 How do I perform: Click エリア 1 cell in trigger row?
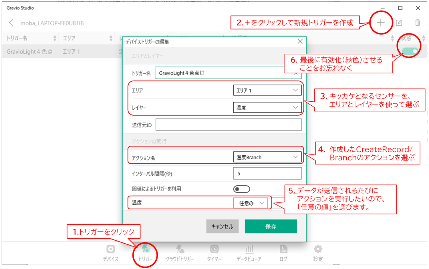click(x=71, y=52)
